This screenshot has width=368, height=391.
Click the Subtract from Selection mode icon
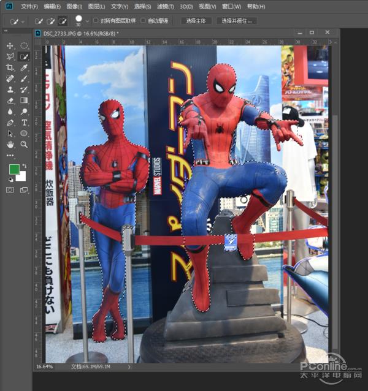[63, 21]
